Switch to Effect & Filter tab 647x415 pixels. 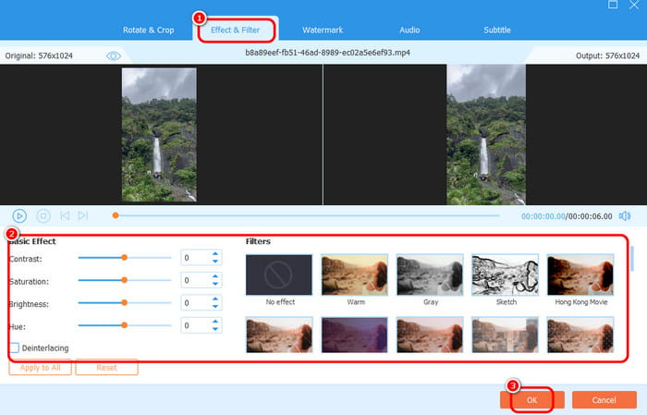coord(235,31)
